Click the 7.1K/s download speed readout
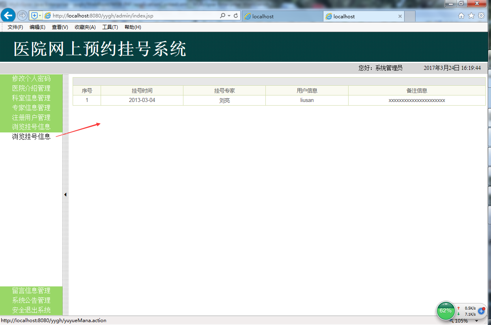The image size is (491, 325). 469,314
